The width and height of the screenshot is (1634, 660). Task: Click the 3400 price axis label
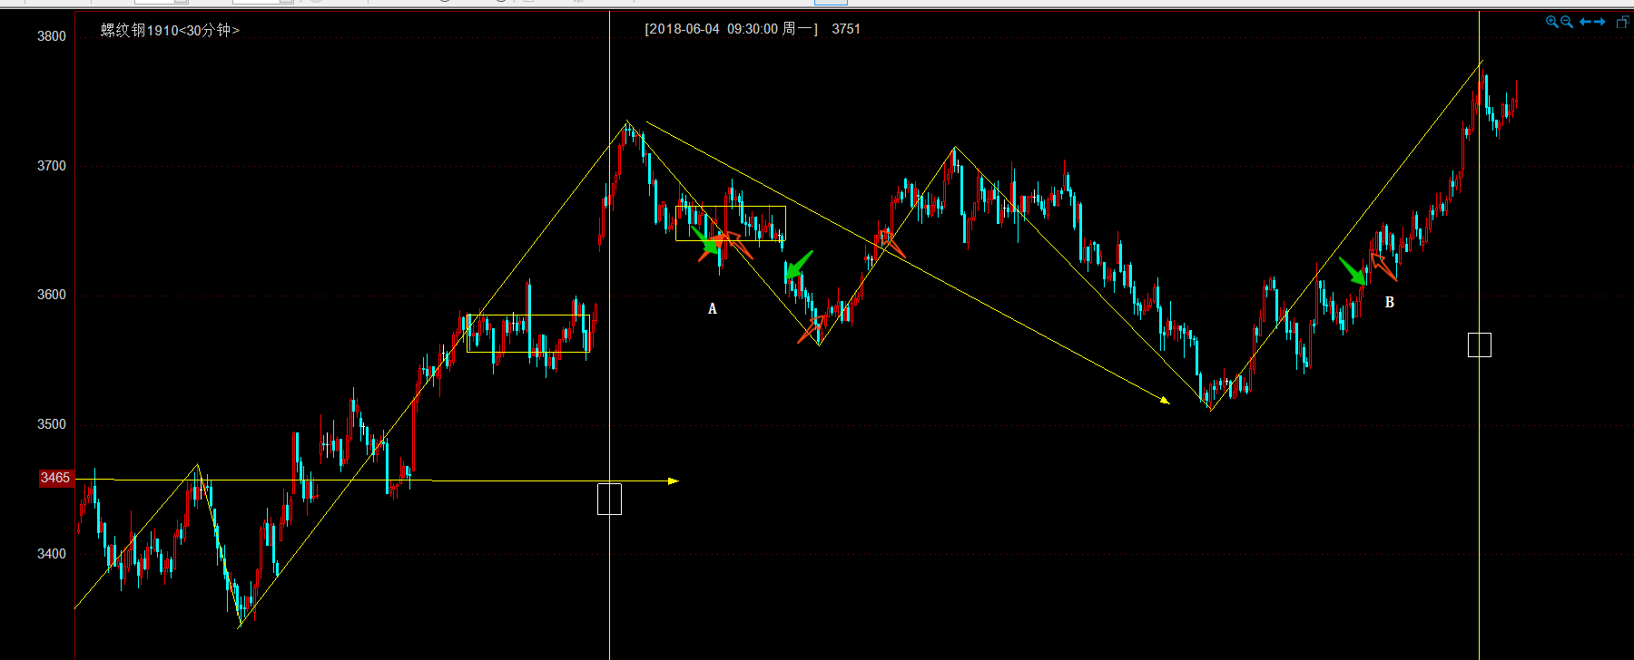pyautogui.click(x=52, y=554)
